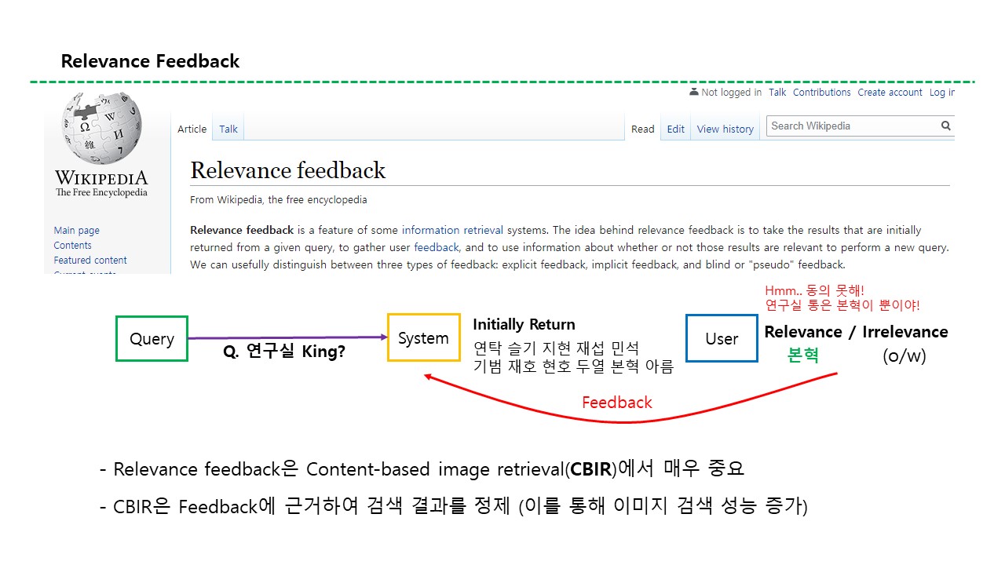The width and height of the screenshot is (1005, 565).
Task: Follow the information retrieval link
Action: 452,231
